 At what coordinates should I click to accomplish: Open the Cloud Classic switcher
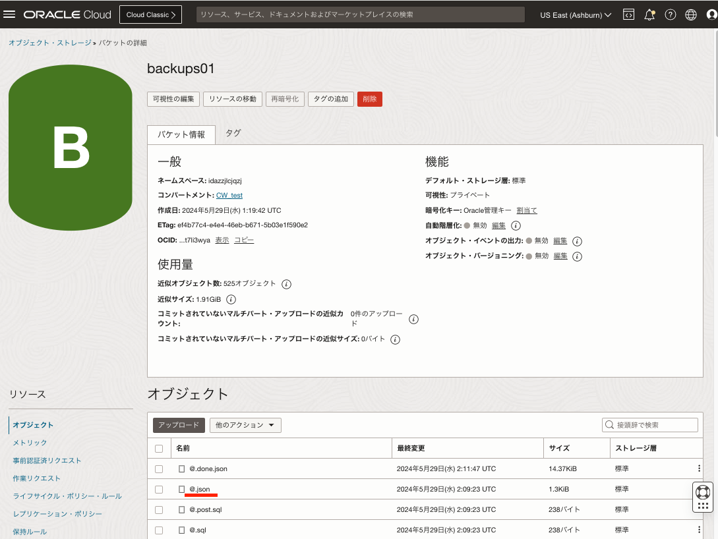click(x=150, y=14)
